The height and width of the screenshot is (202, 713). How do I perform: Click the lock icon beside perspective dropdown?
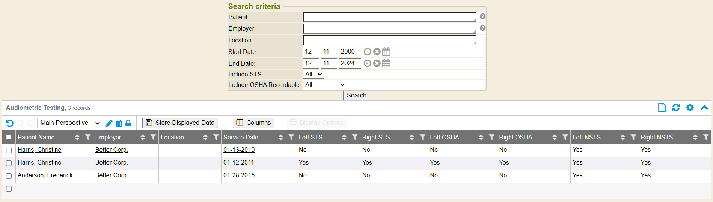[x=128, y=123]
